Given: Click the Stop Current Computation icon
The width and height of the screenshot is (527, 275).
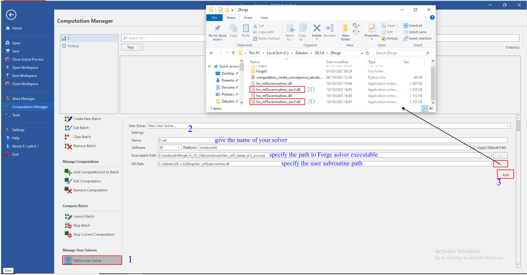Looking at the screenshot, I should coord(68,235).
